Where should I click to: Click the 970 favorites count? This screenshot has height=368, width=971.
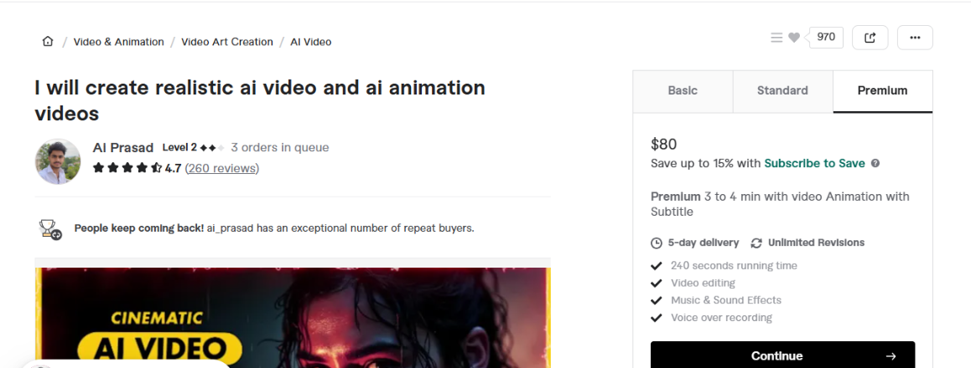pyautogui.click(x=825, y=37)
